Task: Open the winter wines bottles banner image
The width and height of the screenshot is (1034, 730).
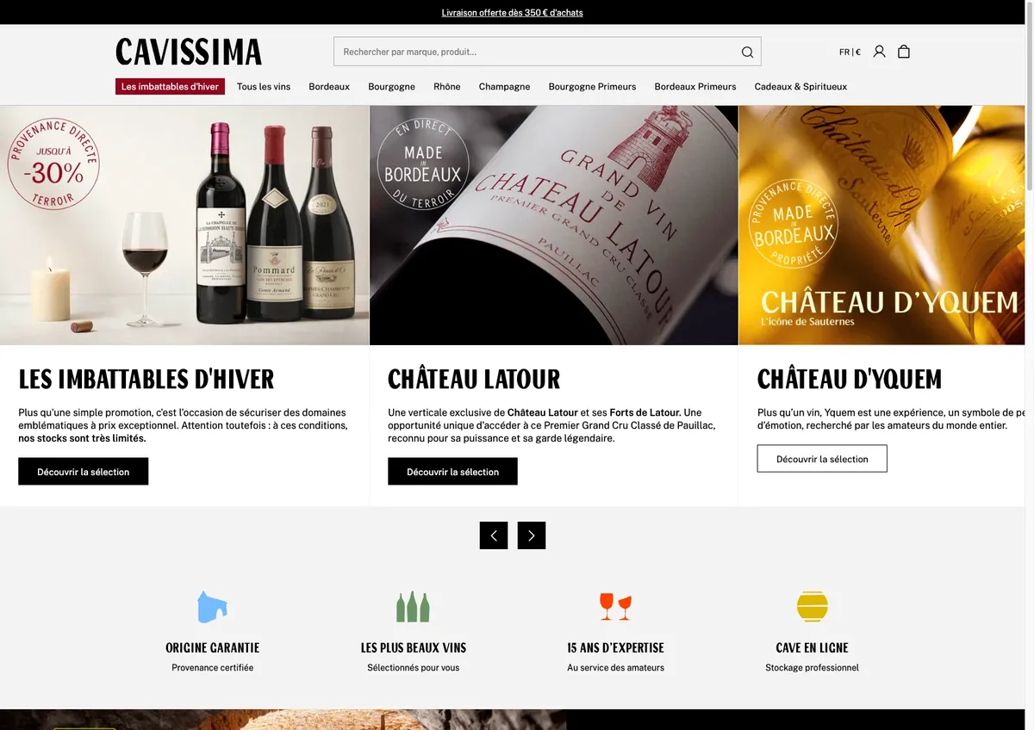Action: click(x=184, y=226)
